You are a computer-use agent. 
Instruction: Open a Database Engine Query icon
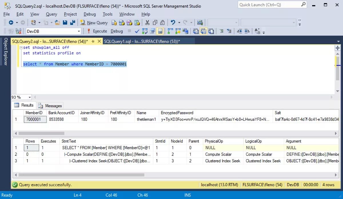coord(114,23)
